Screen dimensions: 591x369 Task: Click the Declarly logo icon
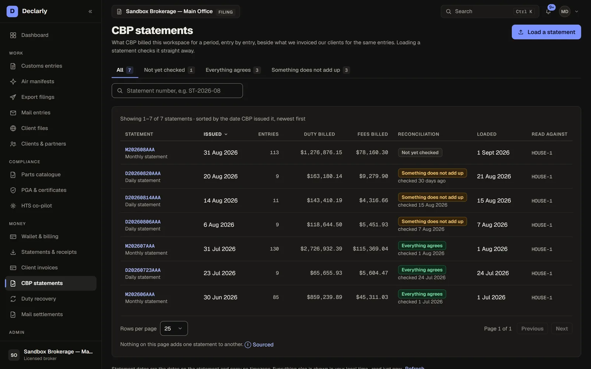point(12,11)
